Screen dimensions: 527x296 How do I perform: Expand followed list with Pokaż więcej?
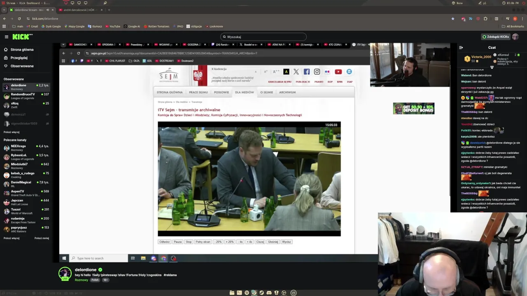12,132
